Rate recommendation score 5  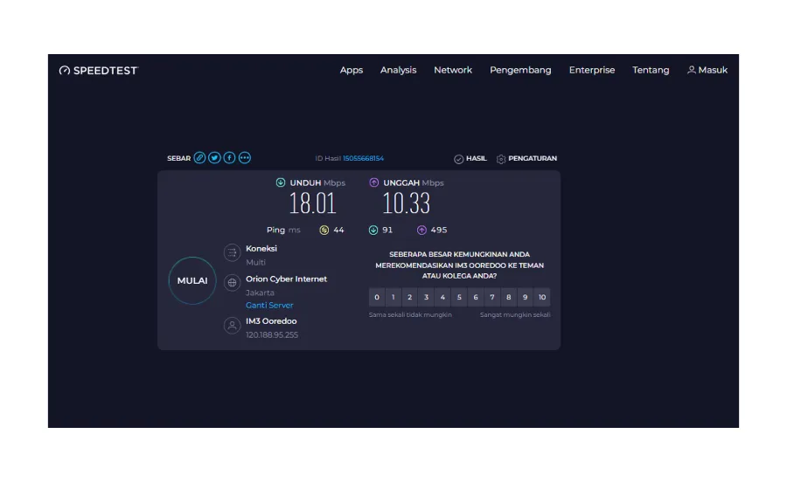pos(459,297)
